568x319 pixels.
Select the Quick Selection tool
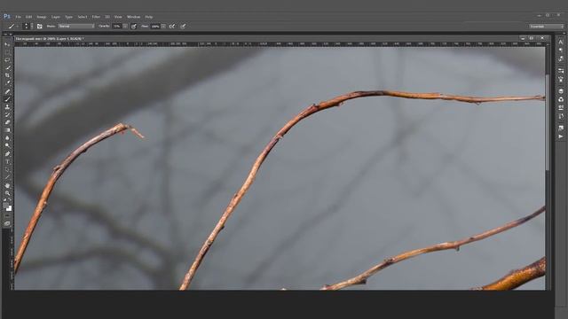coord(7,67)
